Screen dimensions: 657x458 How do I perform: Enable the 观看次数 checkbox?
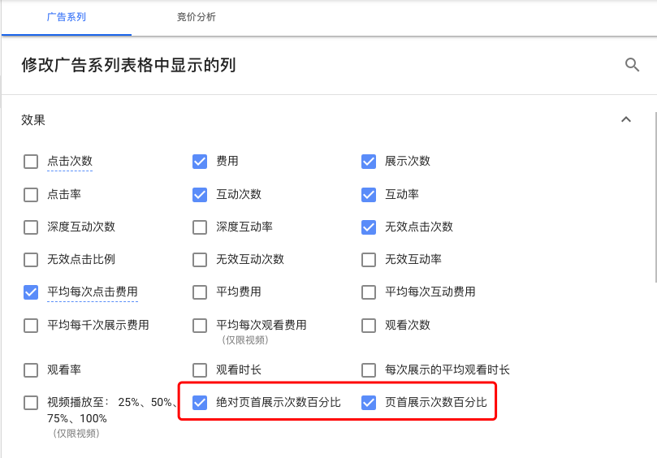(369, 326)
